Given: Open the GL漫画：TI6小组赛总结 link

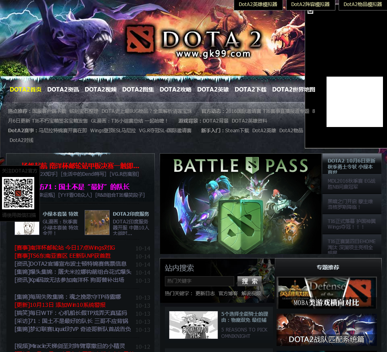Looking at the screenshot, I should tap(129, 121).
